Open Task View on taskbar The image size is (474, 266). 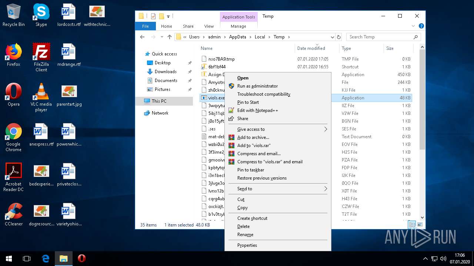point(27,259)
